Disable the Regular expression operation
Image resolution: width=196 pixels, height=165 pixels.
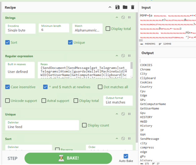tap(123, 56)
